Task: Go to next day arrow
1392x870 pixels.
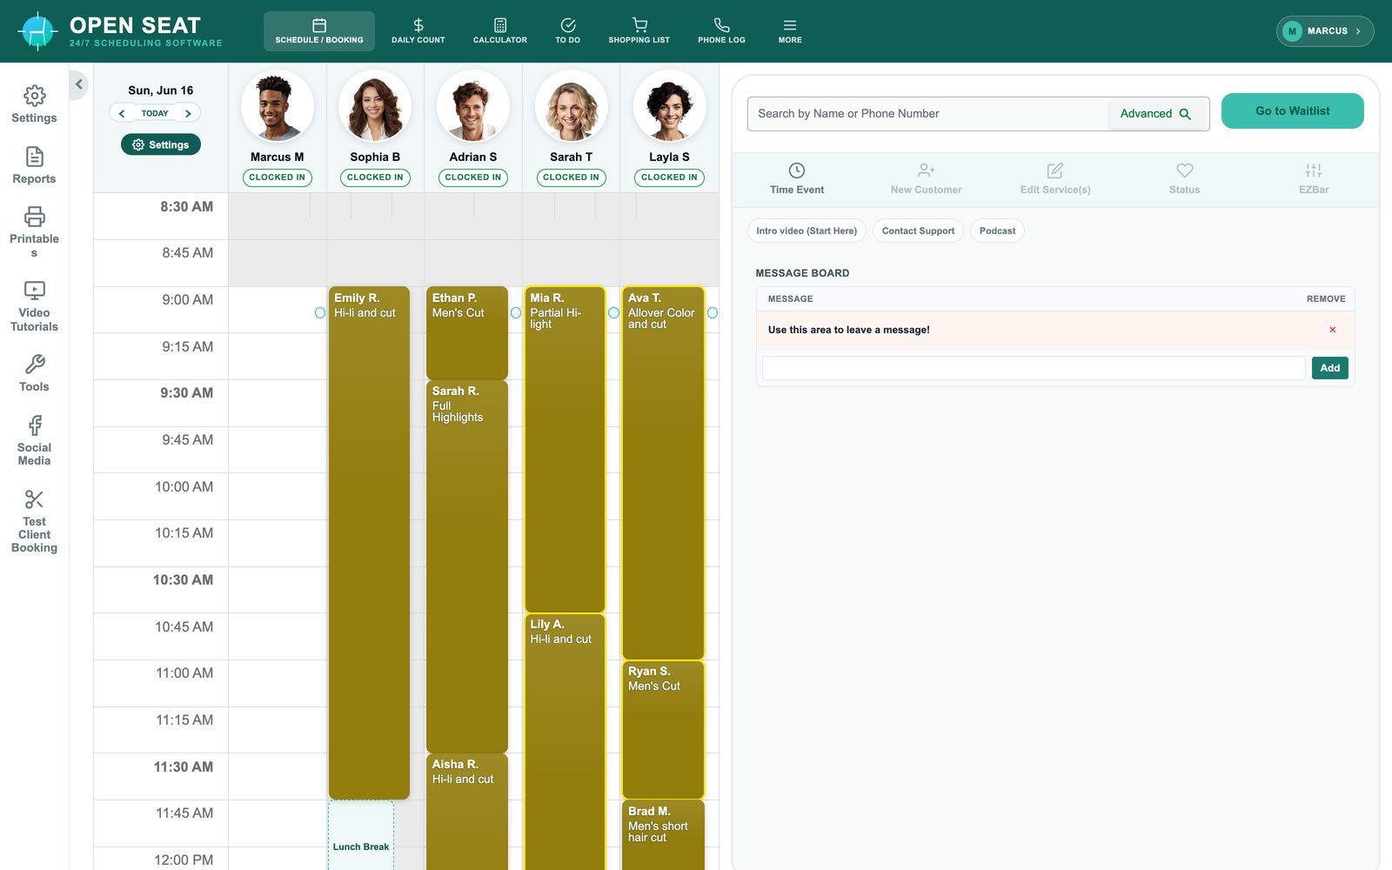Action: (188, 113)
